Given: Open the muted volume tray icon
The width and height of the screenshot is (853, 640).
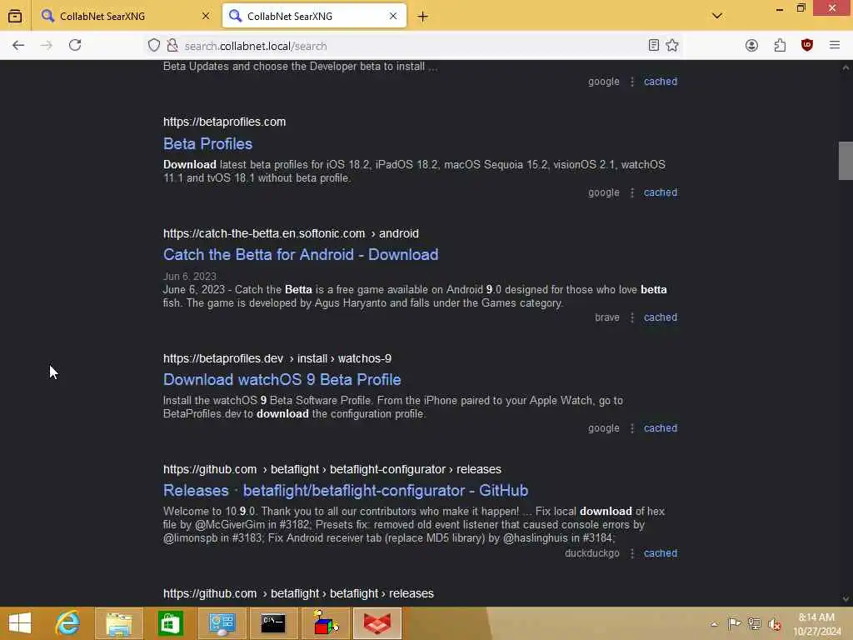Looking at the screenshot, I should 774,624.
